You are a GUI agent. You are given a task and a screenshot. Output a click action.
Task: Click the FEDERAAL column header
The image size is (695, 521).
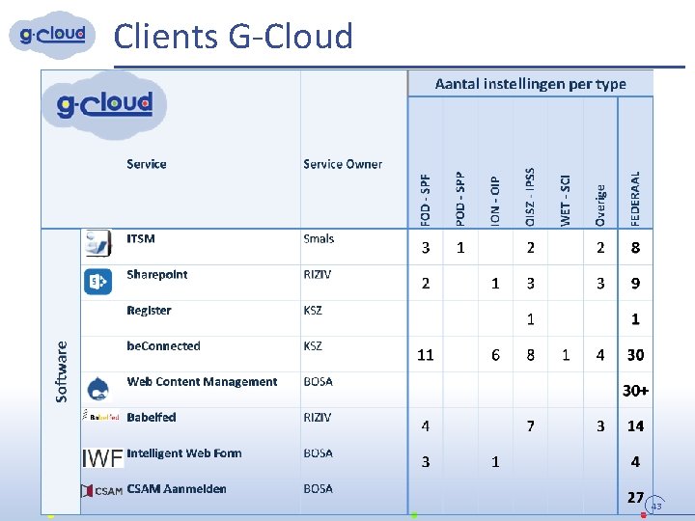tap(635, 200)
